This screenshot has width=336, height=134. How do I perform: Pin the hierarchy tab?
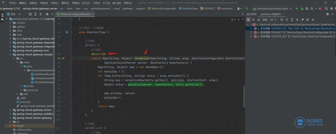coord(302,20)
